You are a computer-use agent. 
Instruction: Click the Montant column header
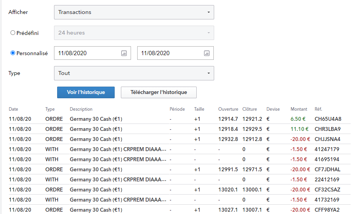coord(299,109)
